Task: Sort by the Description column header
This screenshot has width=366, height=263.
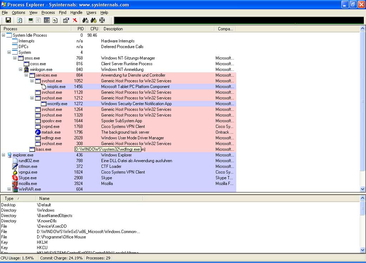Action: (x=157, y=29)
